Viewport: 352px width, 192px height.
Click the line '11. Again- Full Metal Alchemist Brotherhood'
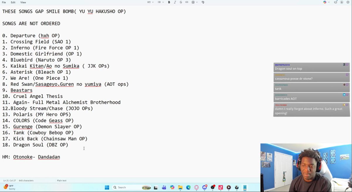click(x=61, y=102)
